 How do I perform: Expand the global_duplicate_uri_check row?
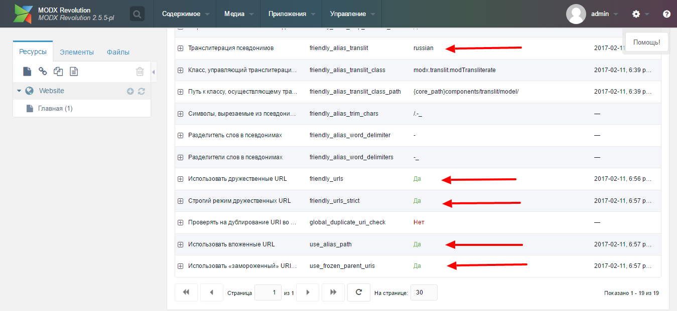point(180,222)
